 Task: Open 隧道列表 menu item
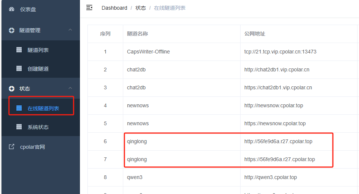(38, 50)
